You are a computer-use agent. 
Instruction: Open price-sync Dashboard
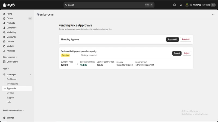11,79
